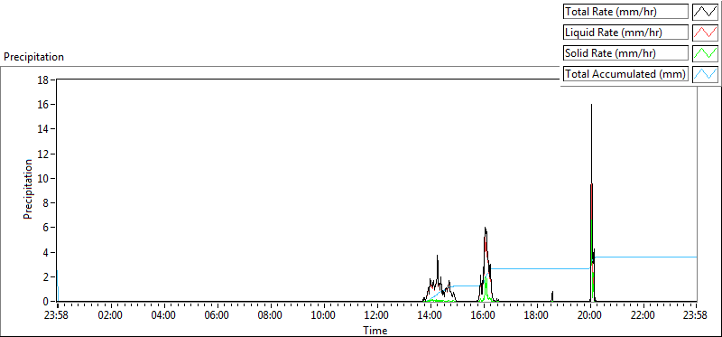Click the Total Rate black line icon
Screen dimensions: 722x337
tap(706, 12)
